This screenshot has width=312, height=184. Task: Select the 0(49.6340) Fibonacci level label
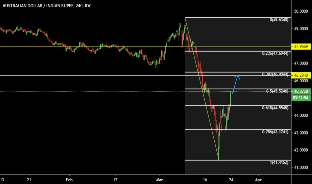279,20
